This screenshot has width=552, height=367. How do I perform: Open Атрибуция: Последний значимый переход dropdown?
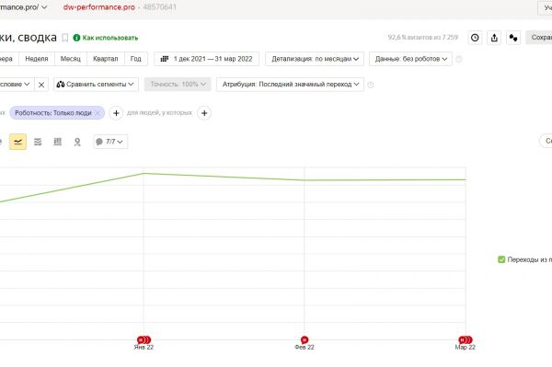tap(291, 85)
